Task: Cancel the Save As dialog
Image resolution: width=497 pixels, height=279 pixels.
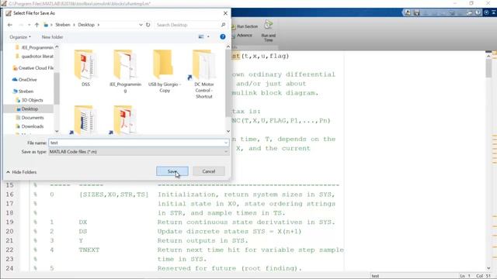Action: point(209,171)
